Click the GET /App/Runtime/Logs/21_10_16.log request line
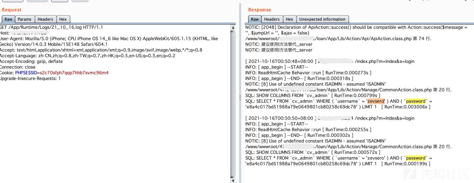474x183 pixels. pyautogui.click(x=52, y=27)
